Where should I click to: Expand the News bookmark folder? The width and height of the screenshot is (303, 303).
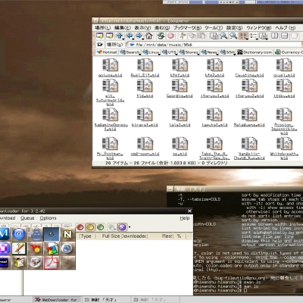tap(210, 52)
